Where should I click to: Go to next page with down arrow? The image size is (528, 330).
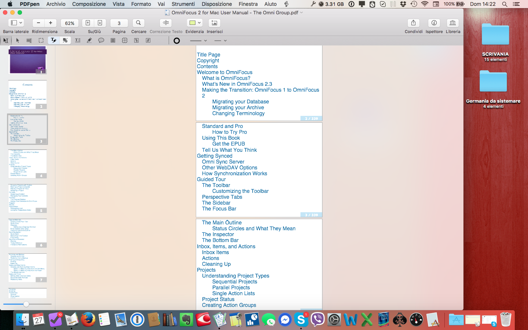tap(100, 23)
